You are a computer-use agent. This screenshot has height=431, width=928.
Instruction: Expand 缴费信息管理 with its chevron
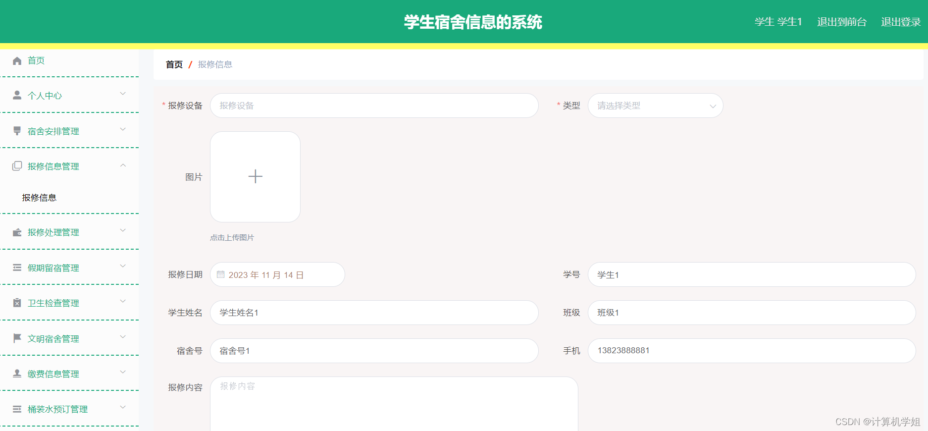click(123, 372)
